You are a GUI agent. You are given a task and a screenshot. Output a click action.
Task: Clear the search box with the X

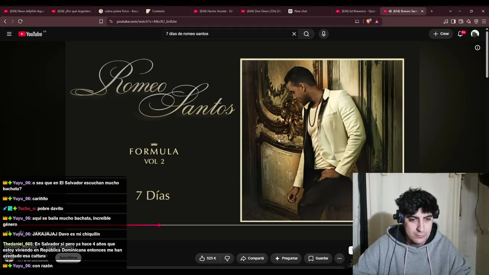[294, 34]
